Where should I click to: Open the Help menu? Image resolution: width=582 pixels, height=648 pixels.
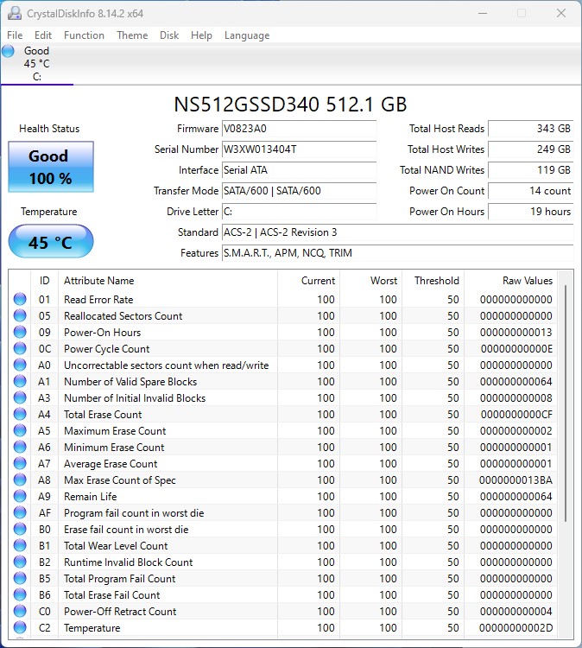201,35
